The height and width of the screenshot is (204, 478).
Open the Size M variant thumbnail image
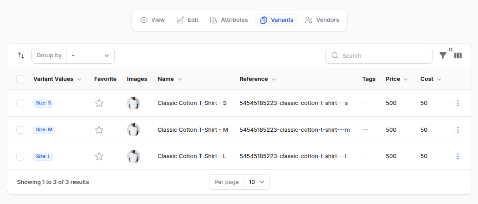pos(133,130)
